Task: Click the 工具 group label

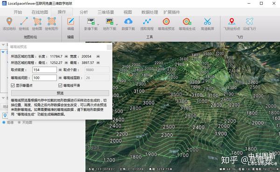Action: (149, 37)
